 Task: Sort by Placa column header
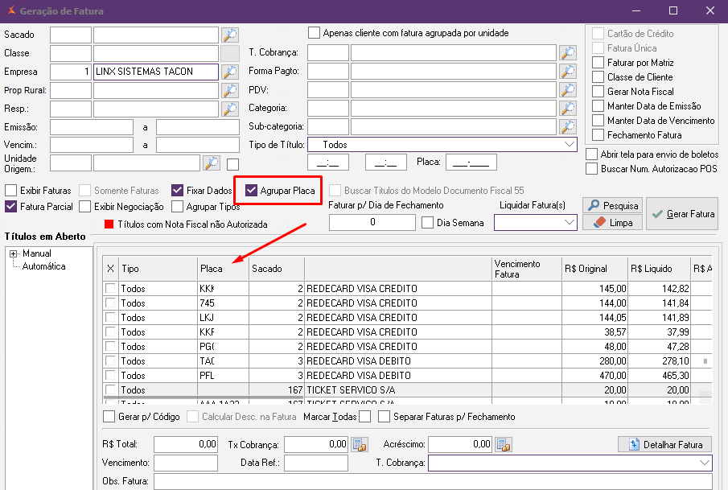point(224,269)
